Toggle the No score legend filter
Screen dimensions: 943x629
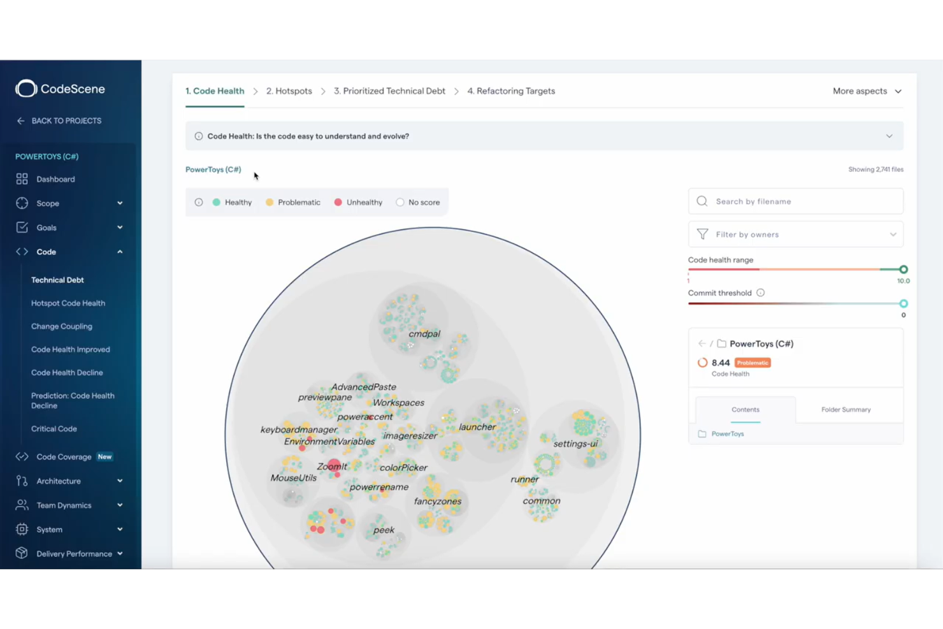pos(418,202)
